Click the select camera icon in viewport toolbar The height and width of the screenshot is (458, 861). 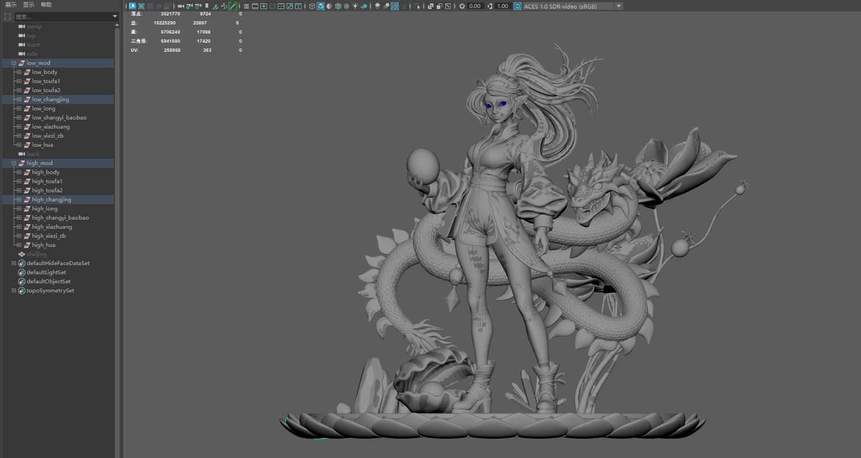pyautogui.click(x=180, y=6)
